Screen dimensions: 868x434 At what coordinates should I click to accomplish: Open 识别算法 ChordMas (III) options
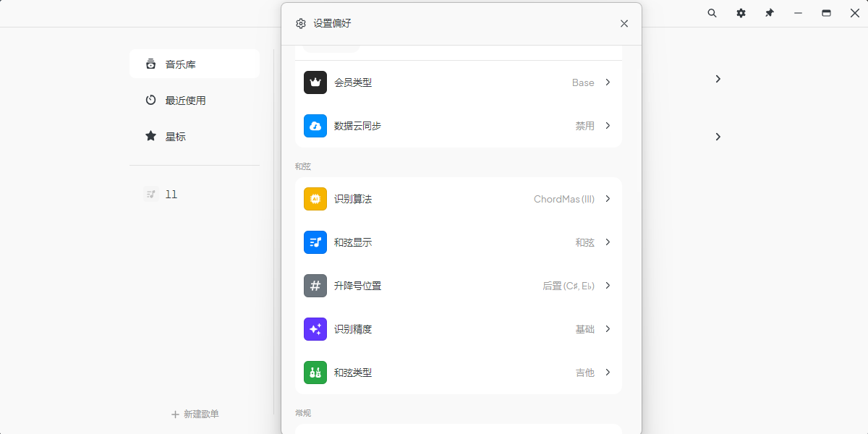tap(608, 199)
